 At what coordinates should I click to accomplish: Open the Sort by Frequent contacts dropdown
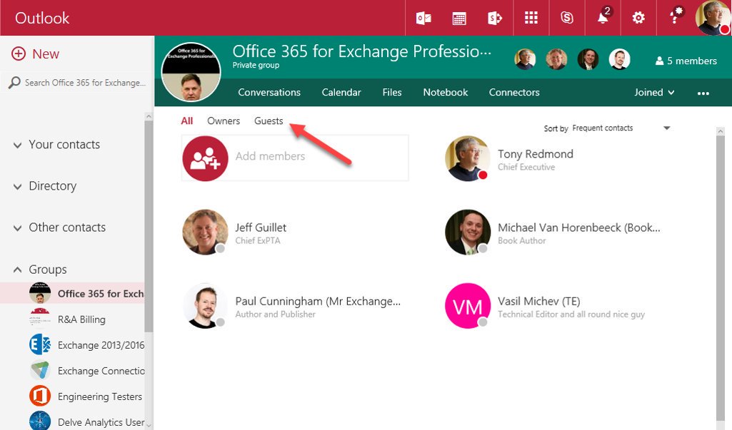[x=607, y=128]
